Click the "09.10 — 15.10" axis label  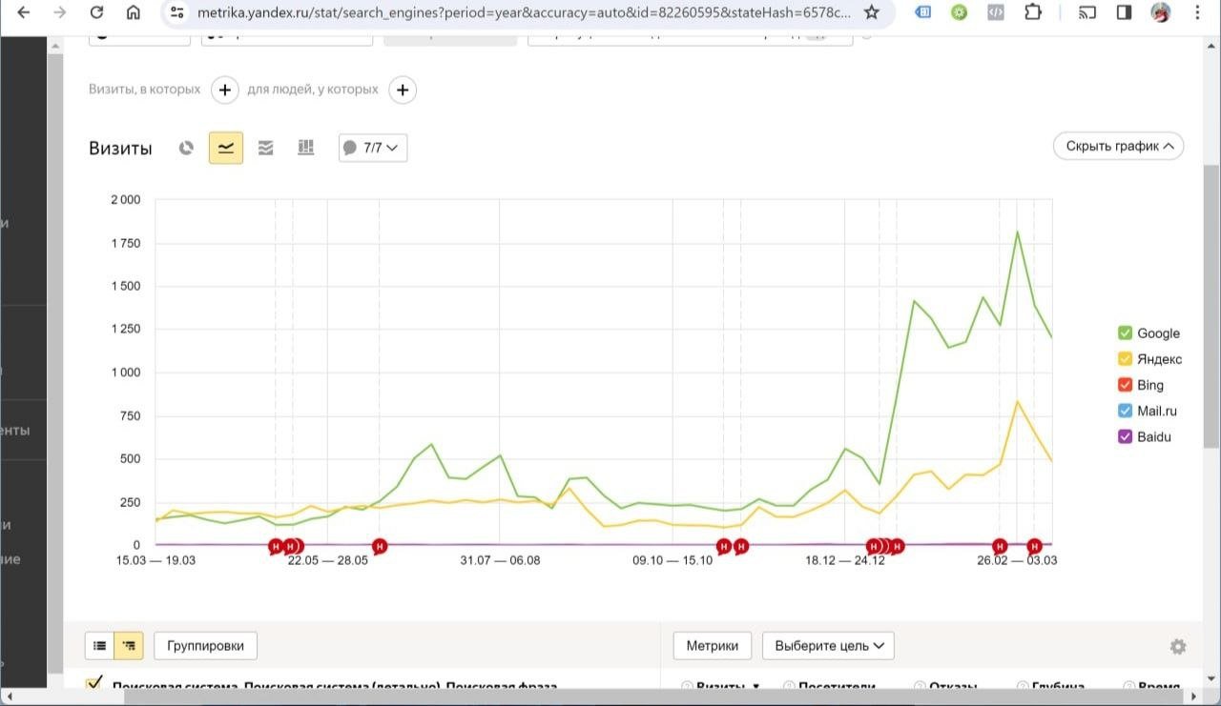pyautogui.click(x=673, y=560)
